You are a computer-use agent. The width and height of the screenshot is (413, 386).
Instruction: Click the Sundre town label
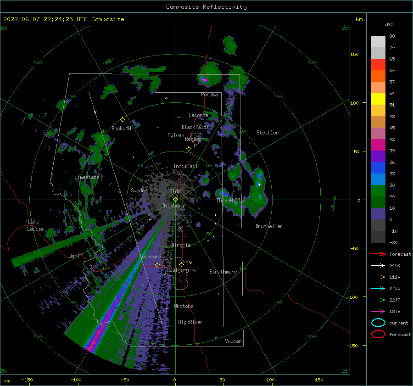[x=140, y=190]
